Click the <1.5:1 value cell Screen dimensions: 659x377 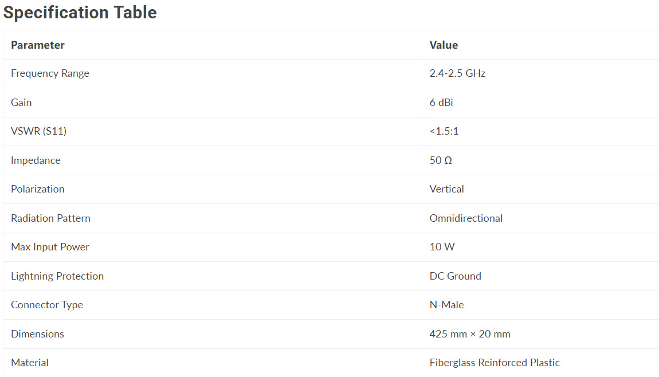click(444, 131)
